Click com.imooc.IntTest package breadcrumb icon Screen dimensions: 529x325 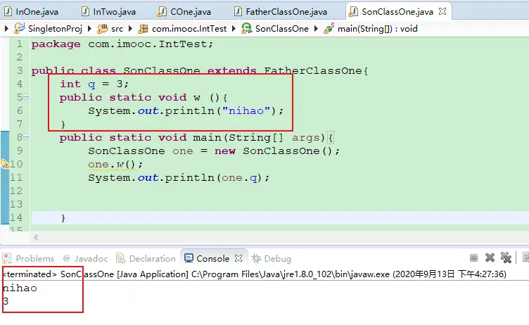click(x=144, y=28)
